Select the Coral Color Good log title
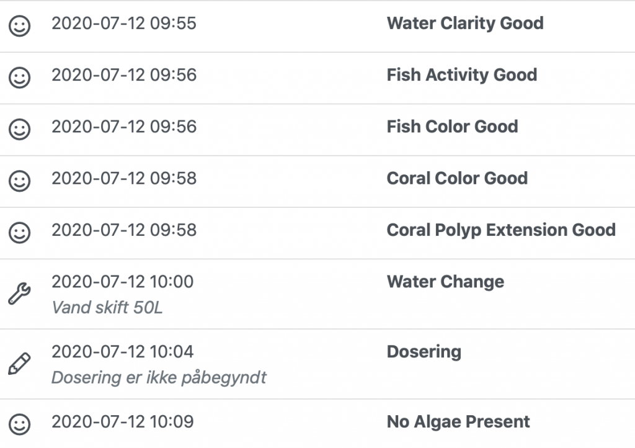The width and height of the screenshot is (635, 448). click(457, 178)
